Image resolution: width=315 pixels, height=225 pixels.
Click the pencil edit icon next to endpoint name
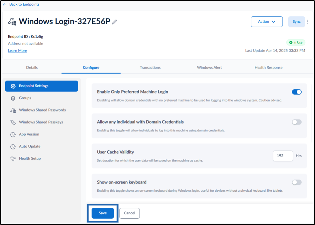pyautogui.click(x=115, y=22)
